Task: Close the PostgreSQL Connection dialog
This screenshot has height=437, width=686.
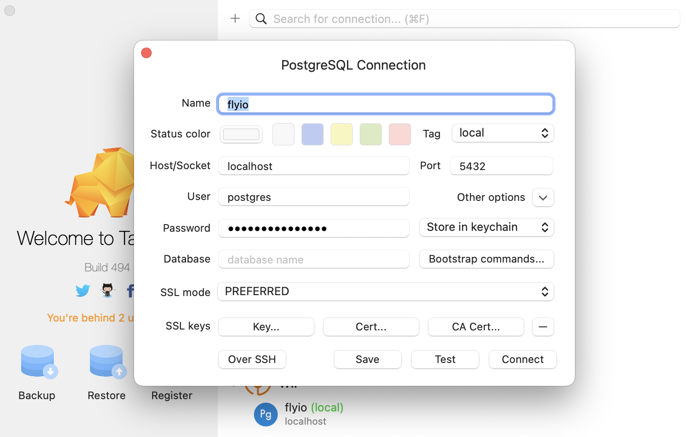Action: [146, 53]
